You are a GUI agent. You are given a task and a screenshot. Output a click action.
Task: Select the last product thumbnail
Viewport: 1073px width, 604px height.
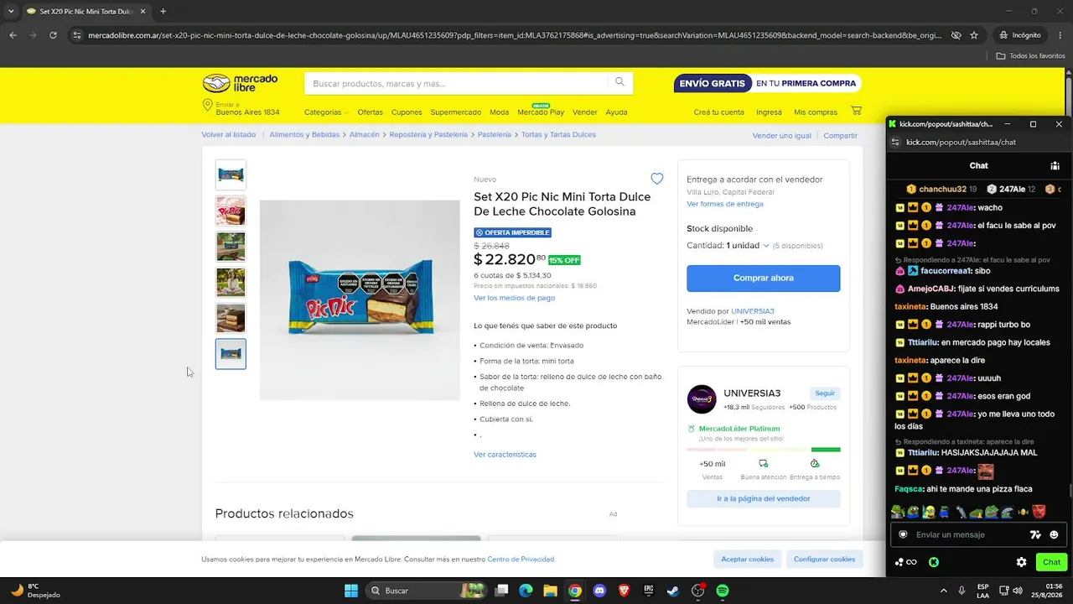231,354
